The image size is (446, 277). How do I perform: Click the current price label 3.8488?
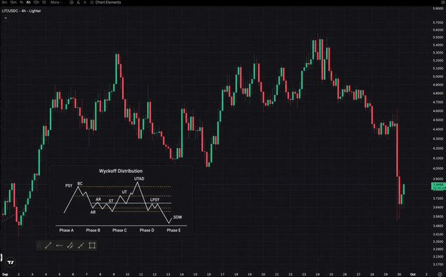(x=438, y=185)
